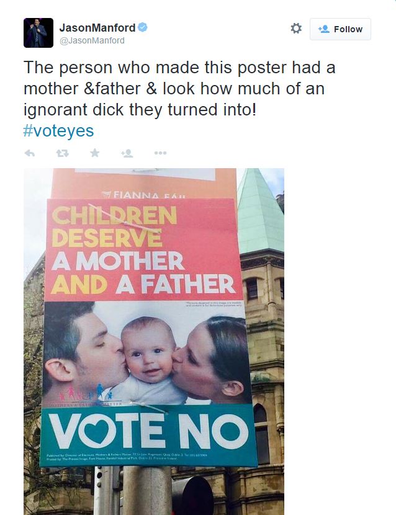Favorite the tweet with star icon
This screenshot has height=515, width=396.
pos(94,153)
